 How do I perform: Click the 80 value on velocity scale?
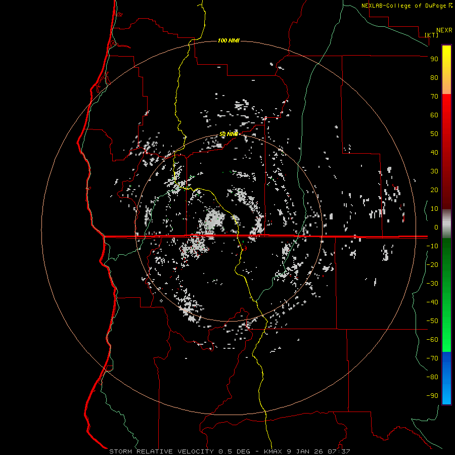point(434,78)
